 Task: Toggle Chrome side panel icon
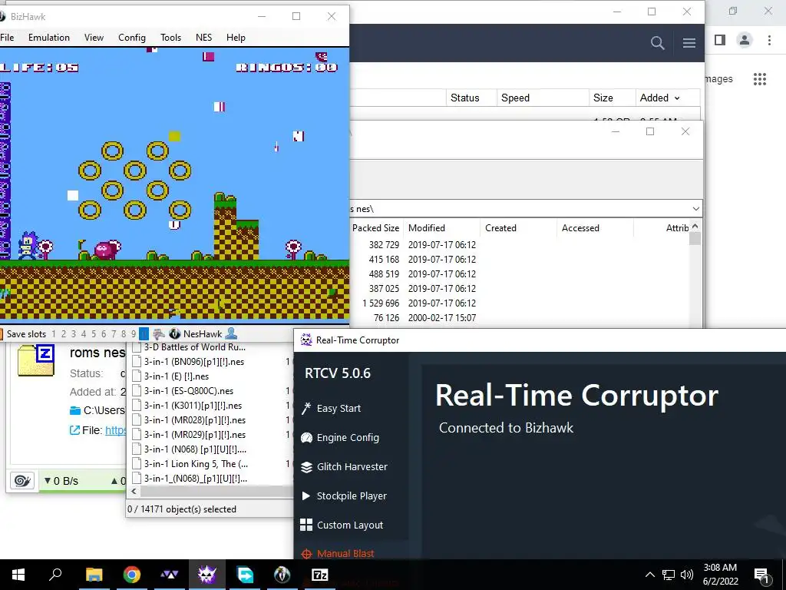pos(720,40)
